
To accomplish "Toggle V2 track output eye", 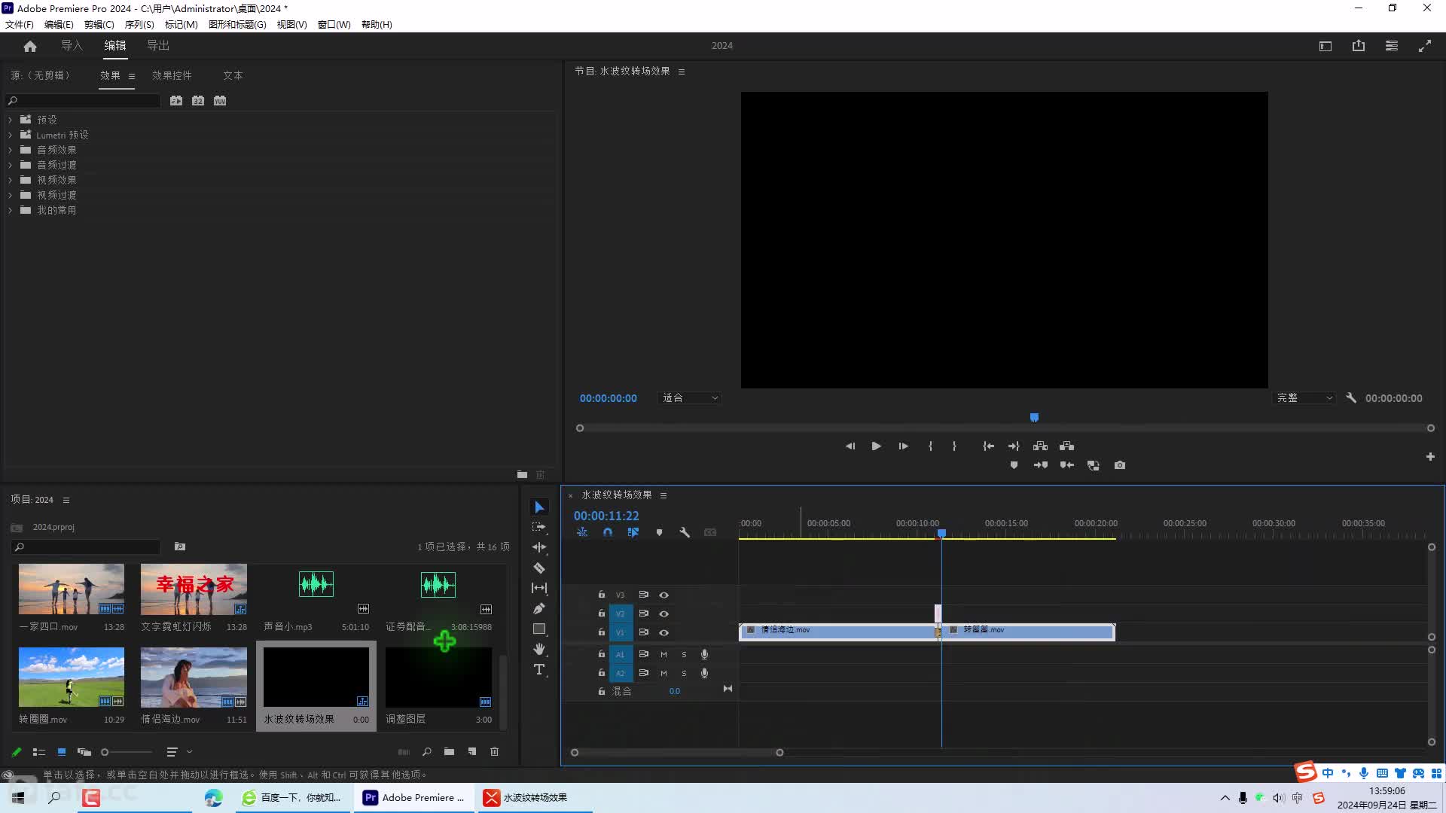I will pyautogui.click(x=664, y=614).
